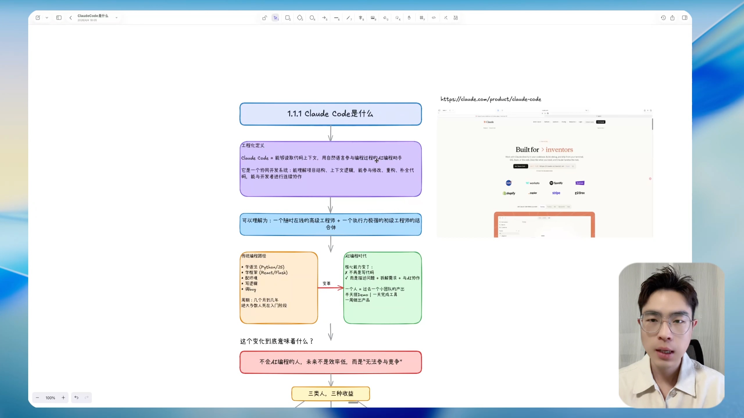Go back with the left chevron

coord(71,18)
